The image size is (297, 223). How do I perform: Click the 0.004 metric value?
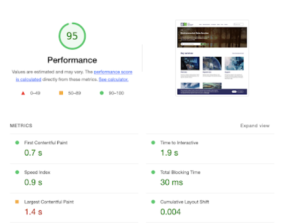(x=171, y=212)
